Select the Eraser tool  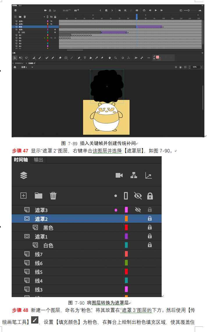pyautogui.click(x=60, y=58)
